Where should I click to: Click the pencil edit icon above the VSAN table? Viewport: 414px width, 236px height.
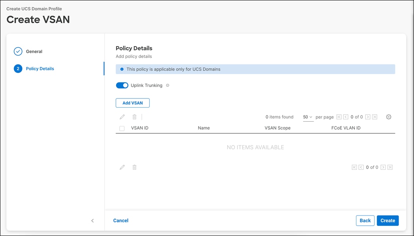[x=122, y=117]
